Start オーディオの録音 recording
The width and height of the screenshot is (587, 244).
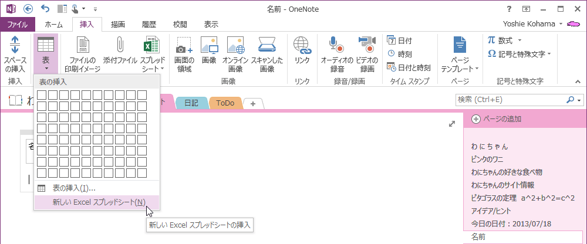pyautogui.click(x=336, y=55)
